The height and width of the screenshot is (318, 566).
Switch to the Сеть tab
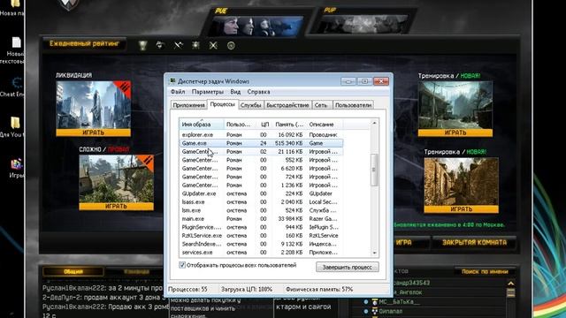click(x=321, y=105)
